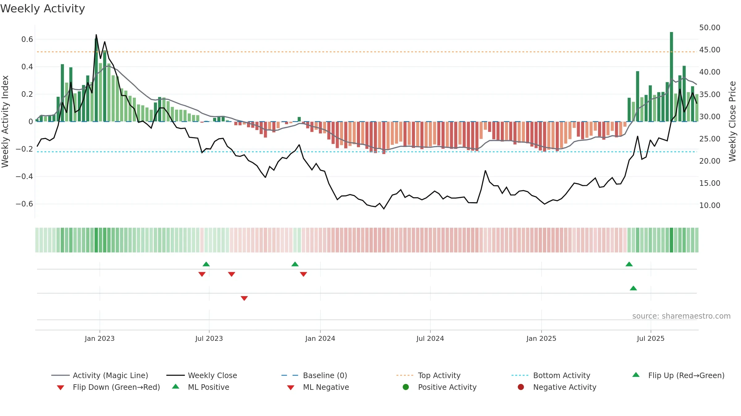Click the red ML Negative legend triangle

pos(291,388)
